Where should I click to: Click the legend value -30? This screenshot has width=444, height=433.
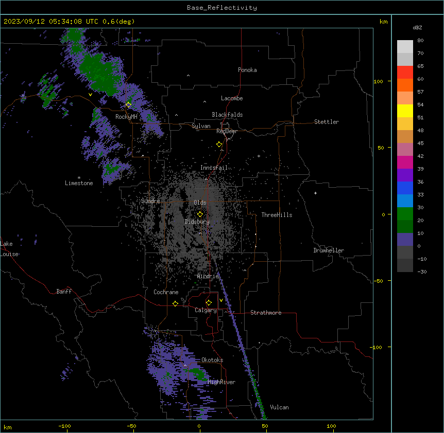click(422, 272)
